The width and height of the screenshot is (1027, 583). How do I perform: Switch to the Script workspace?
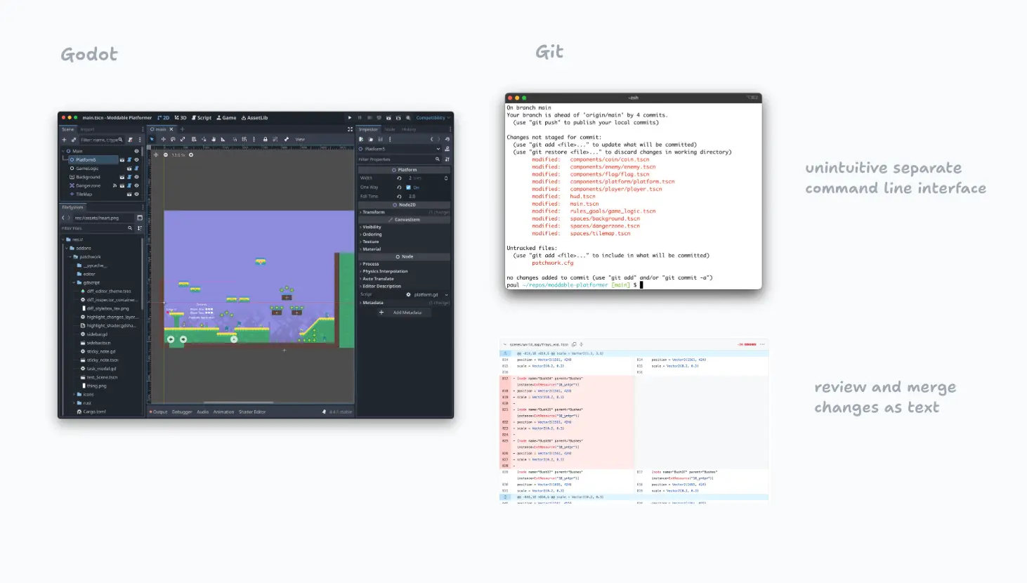click(201, 118)
